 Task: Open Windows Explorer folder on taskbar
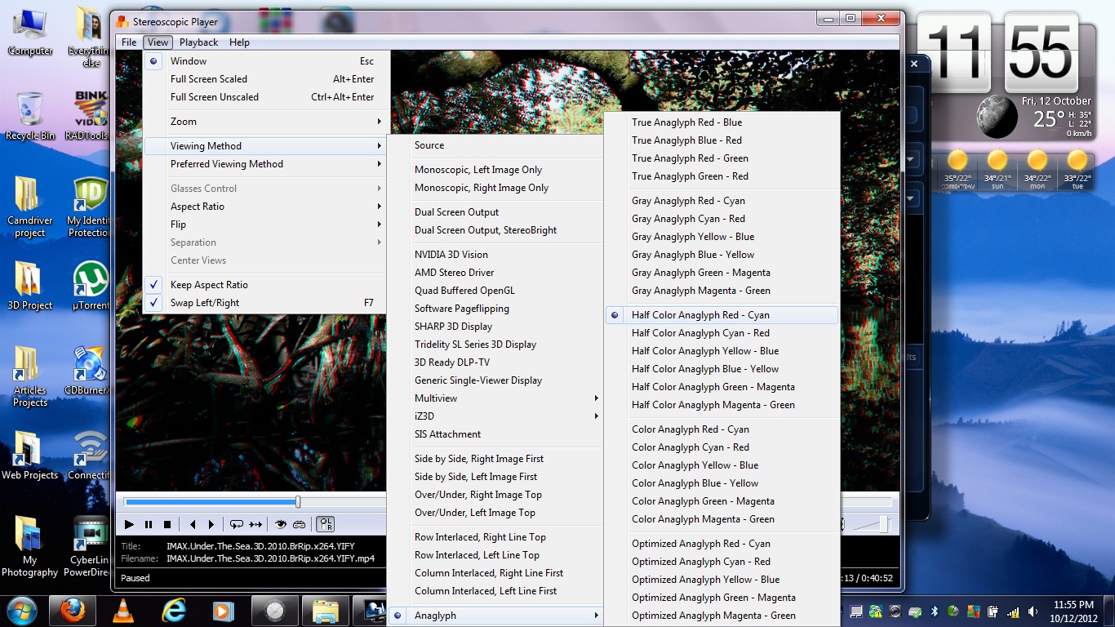[x=325, y=611]
